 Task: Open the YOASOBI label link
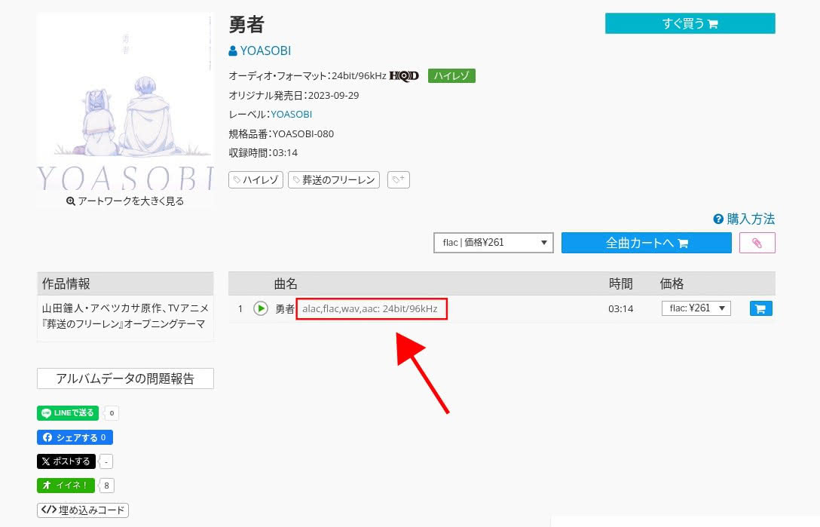click(x=291, y=115)
